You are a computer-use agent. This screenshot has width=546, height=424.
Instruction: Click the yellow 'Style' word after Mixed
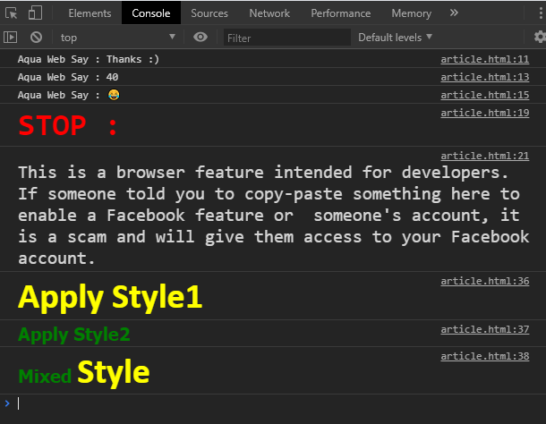pos(114,372)
